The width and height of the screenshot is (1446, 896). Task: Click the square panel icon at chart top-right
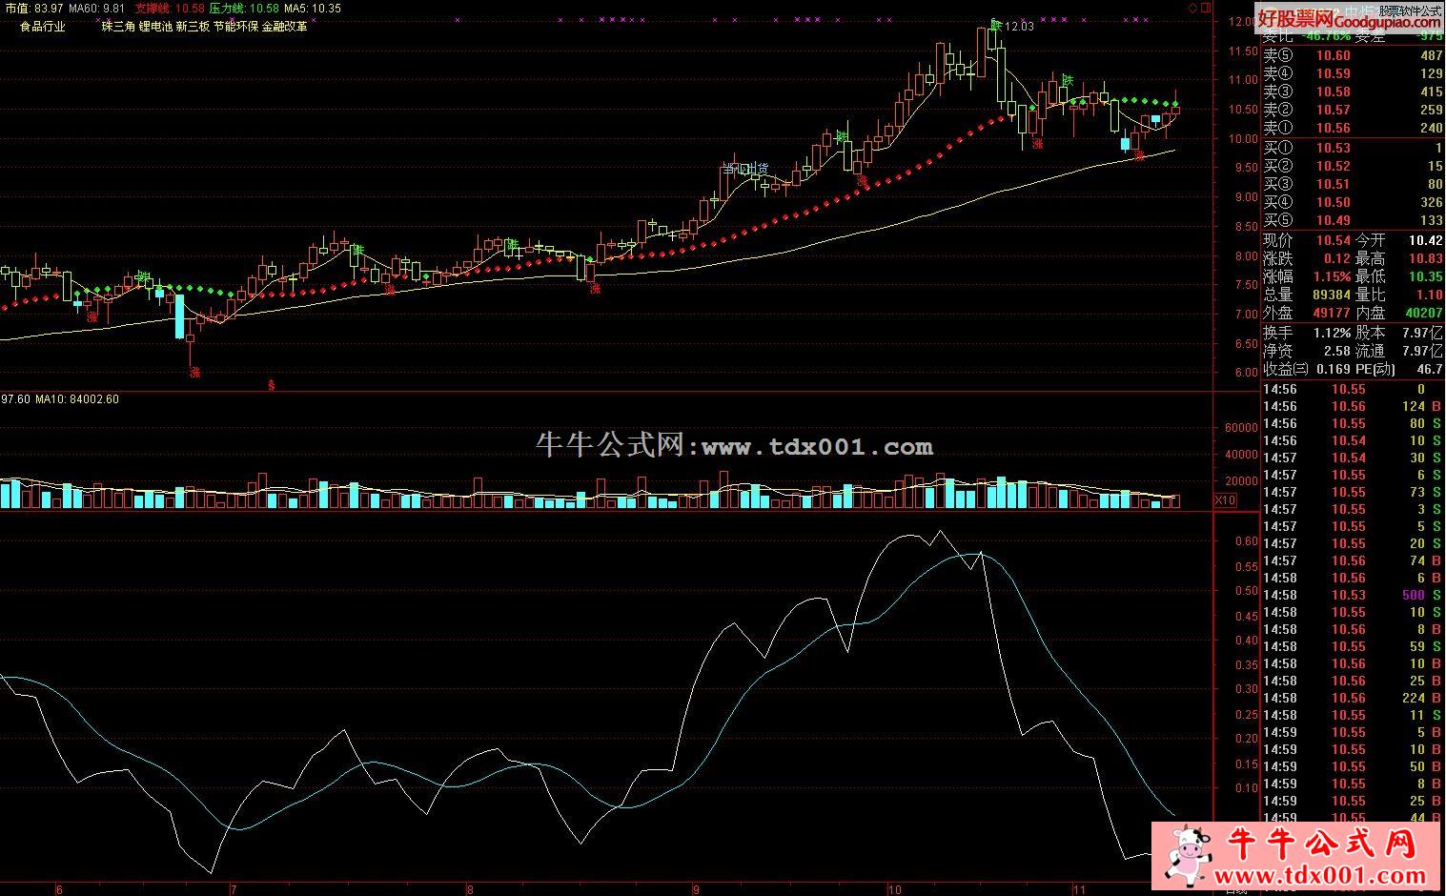1208,8
